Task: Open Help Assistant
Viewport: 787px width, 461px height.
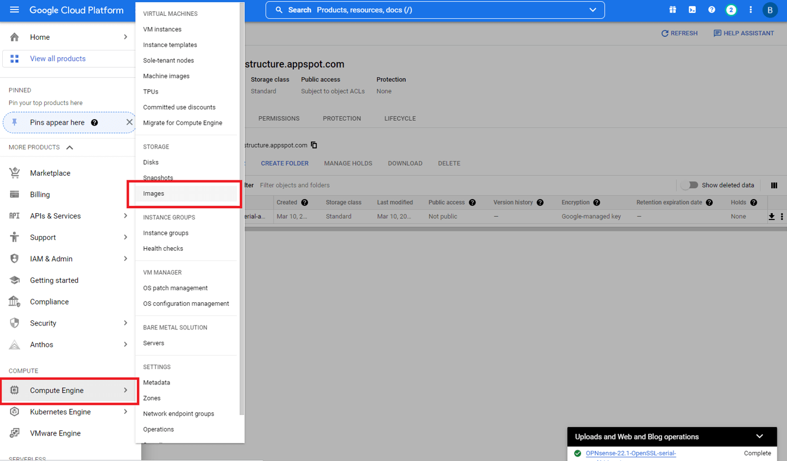Action: pyautogui.click(x=743, y=33)
